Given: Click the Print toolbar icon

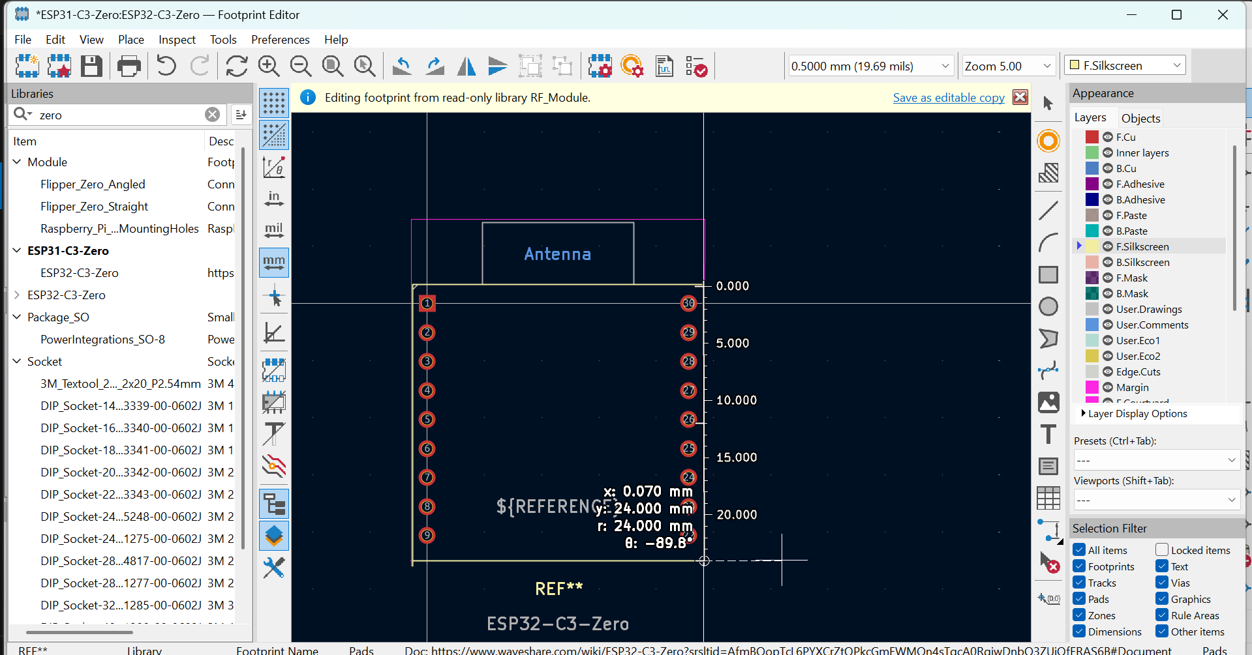Looking at the screenshot, I should click(129, 66).
